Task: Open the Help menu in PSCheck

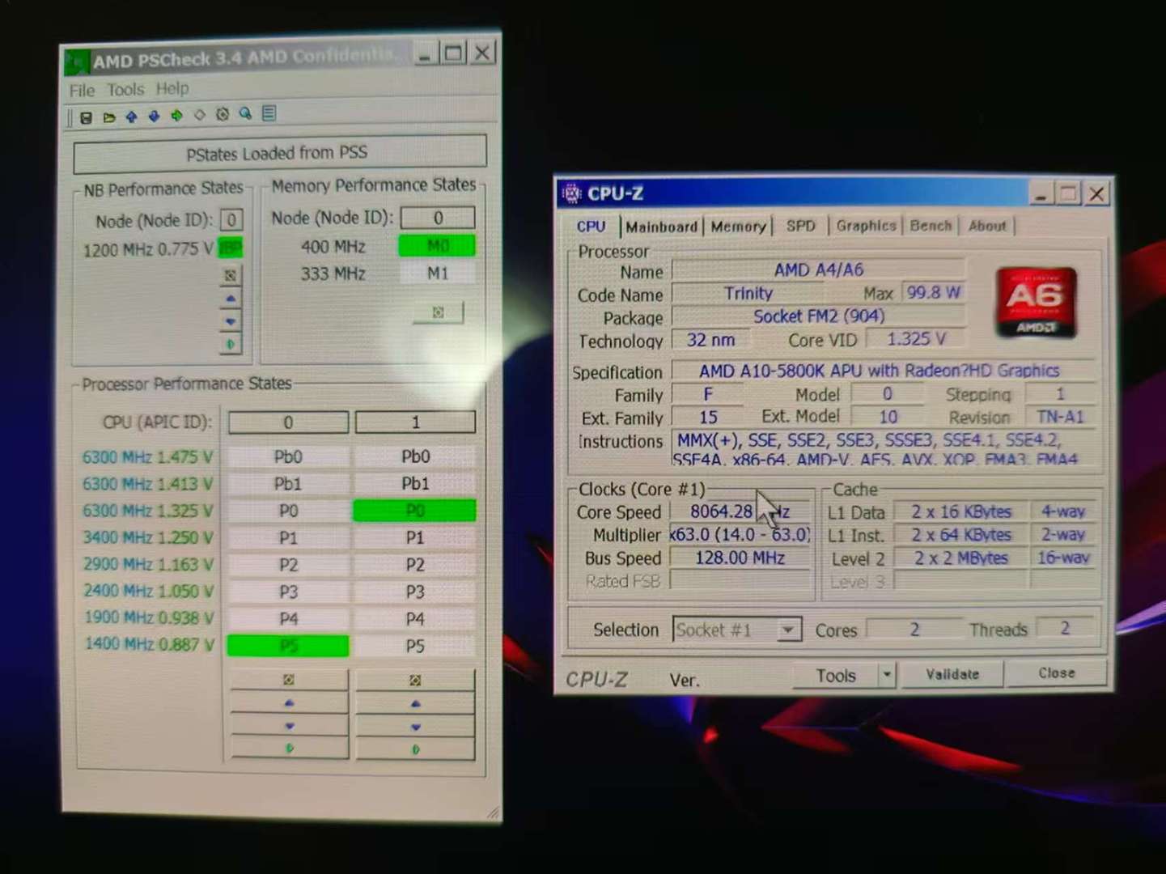Action: (172, 88)
